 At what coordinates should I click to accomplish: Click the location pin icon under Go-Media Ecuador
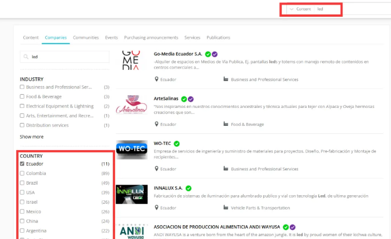point(156,79)
